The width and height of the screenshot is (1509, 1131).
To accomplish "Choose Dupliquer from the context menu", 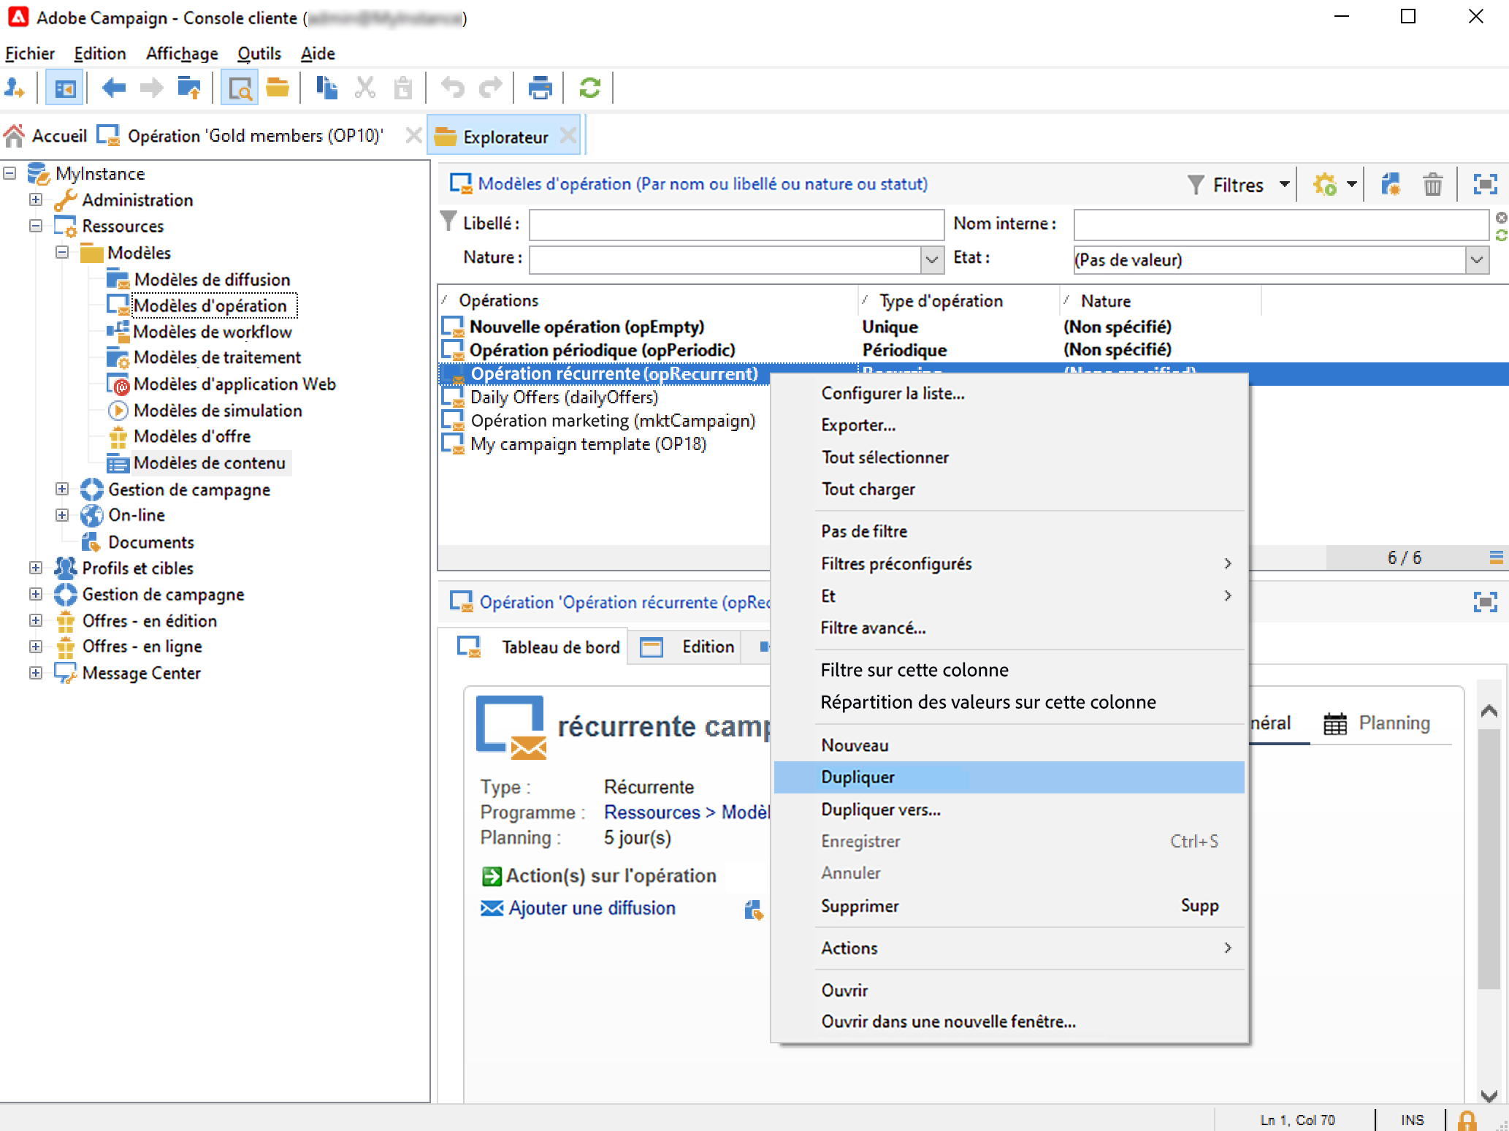I will pyautogui.click(x=857, y=777).
